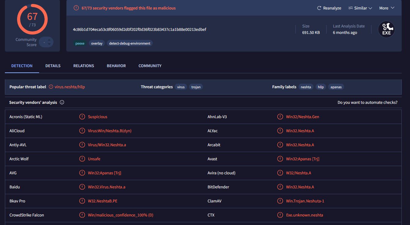The height and width of the screenshot is (225, 410).
Task: Click the alert icon in Arcabit row
Action: coord(280,145)
